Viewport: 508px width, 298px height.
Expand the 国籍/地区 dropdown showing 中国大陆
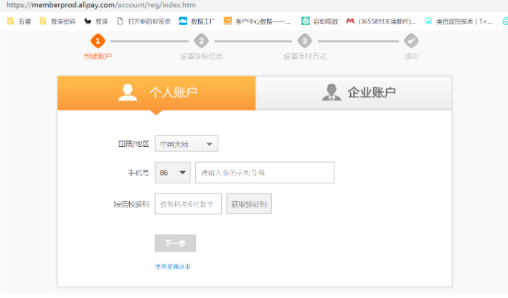pos(187,144)
